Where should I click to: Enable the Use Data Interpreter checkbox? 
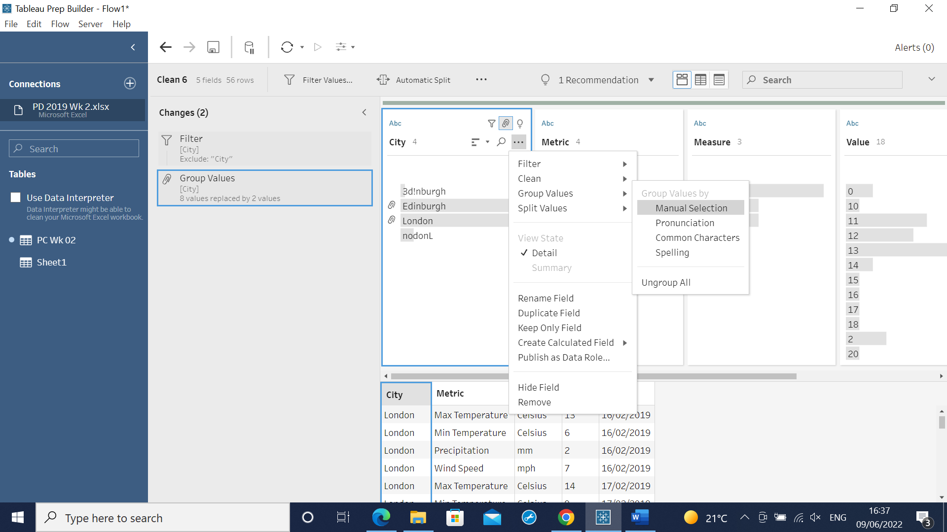[16, 198]
